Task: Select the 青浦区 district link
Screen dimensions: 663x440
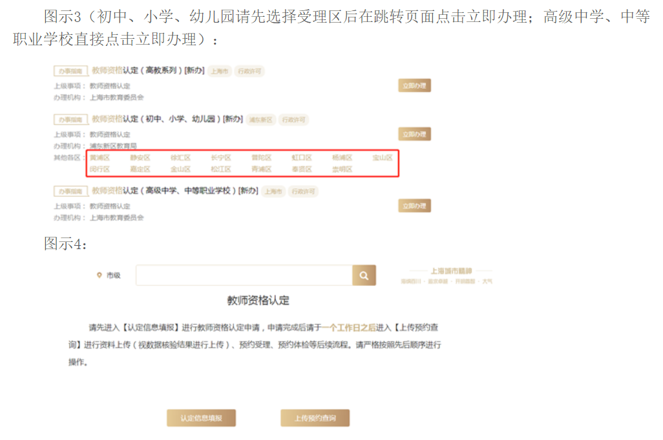Action: (x=261, y=169)
